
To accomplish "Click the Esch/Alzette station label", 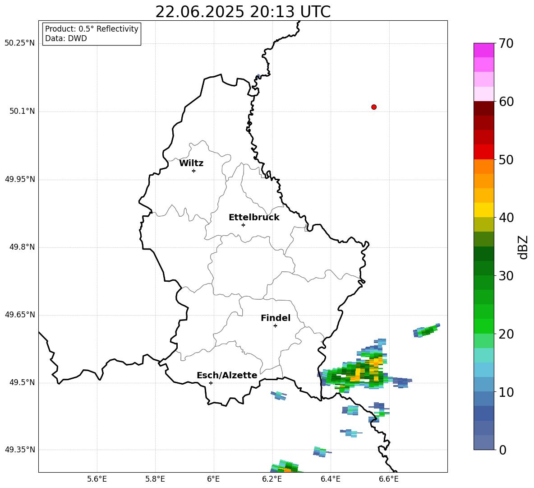I will pos(227,375).
